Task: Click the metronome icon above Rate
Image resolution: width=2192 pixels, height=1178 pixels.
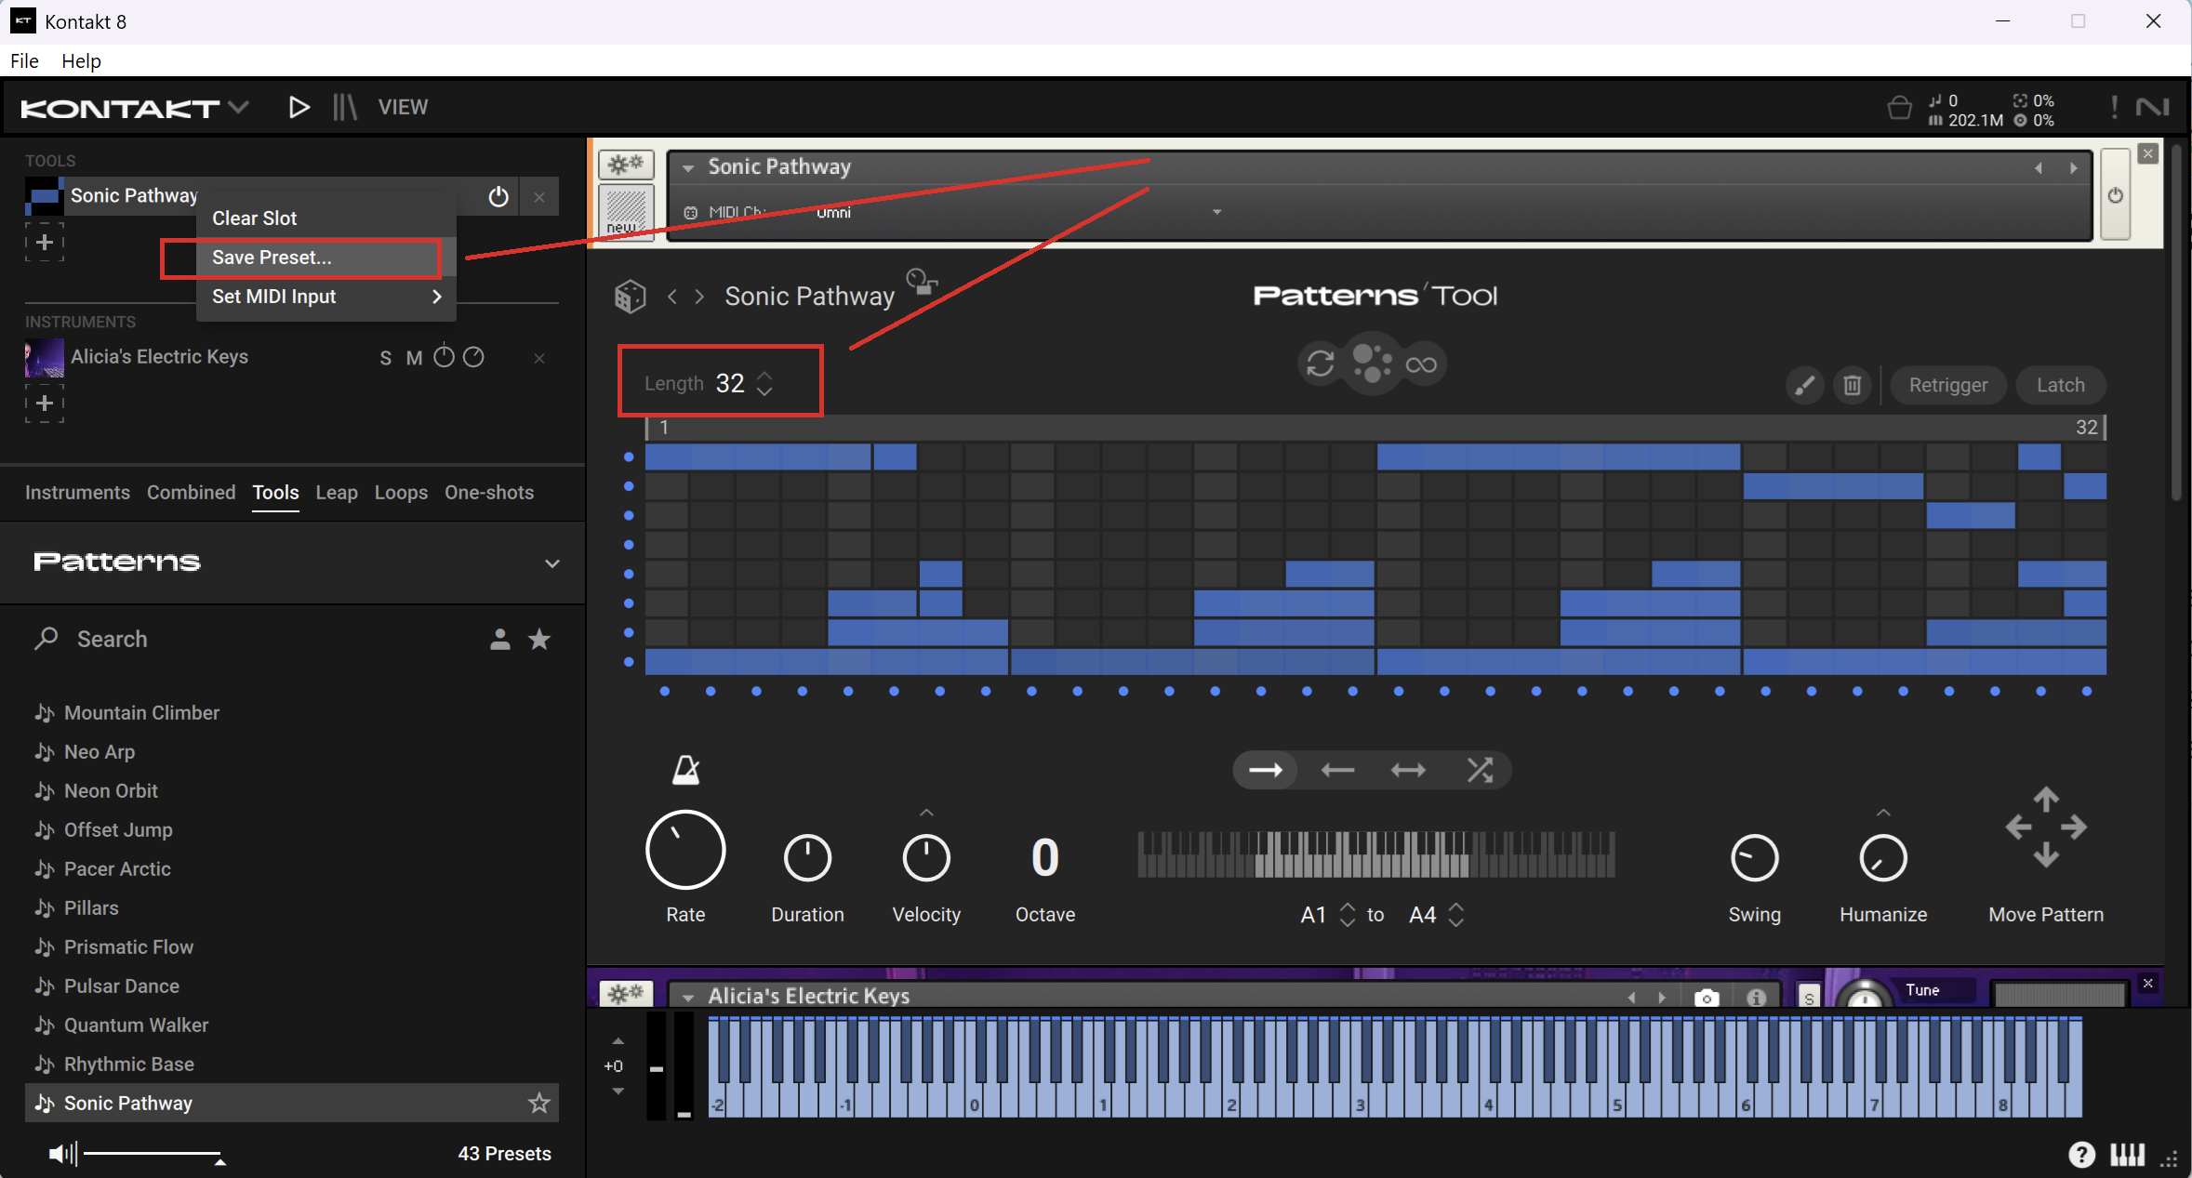Action: coord(685,770)
